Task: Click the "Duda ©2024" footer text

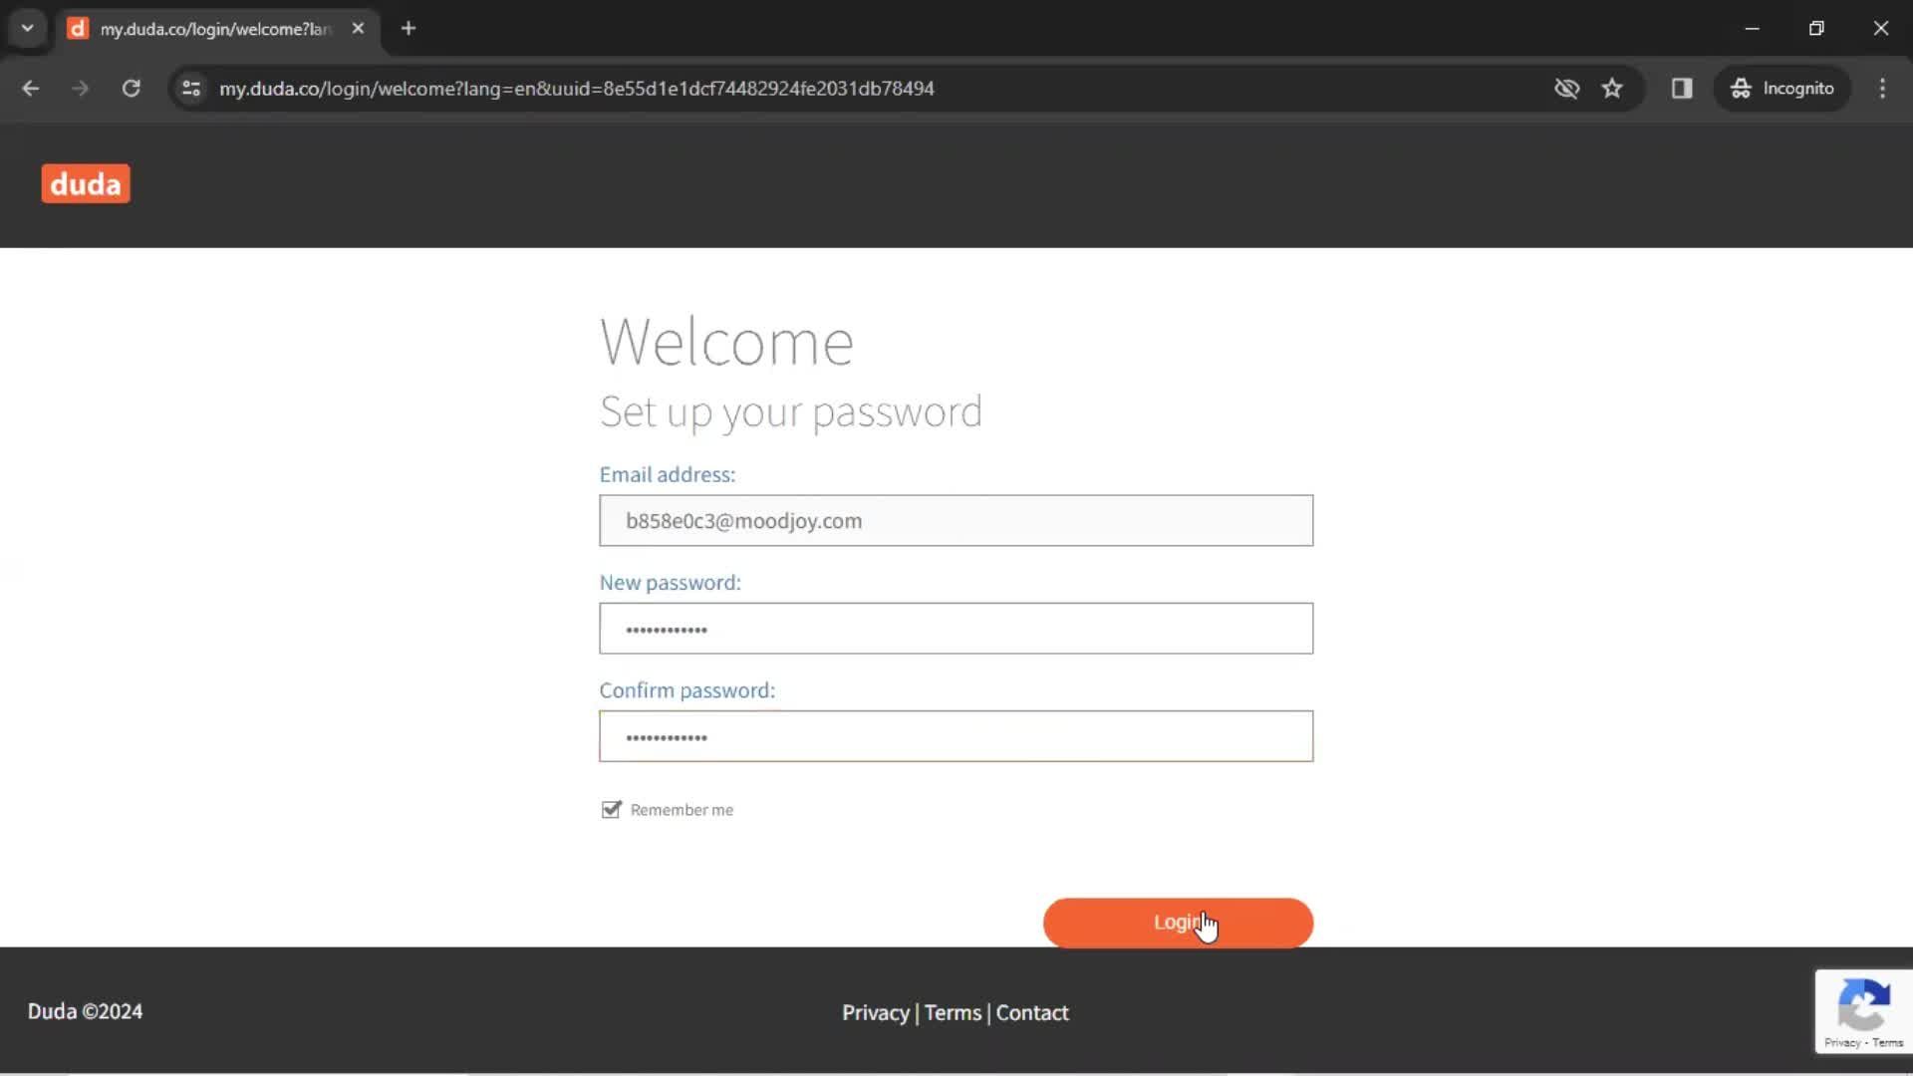Action: pos(85,1011)
